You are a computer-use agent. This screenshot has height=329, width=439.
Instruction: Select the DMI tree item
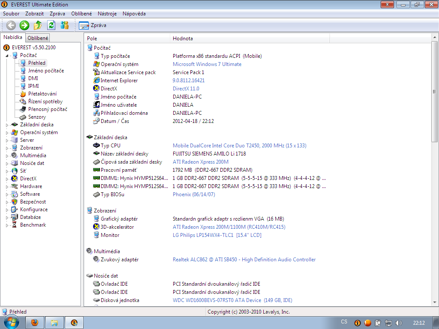click(33, 78)
